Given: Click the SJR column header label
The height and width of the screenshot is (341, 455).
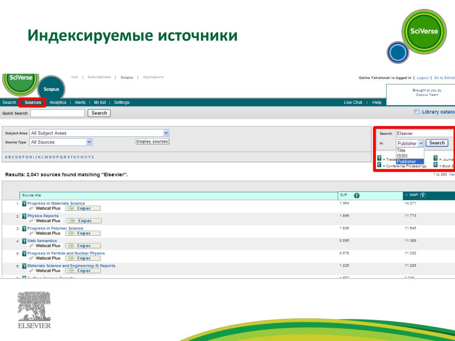Looking at the screenshot, I should click(x=343, y=195).
